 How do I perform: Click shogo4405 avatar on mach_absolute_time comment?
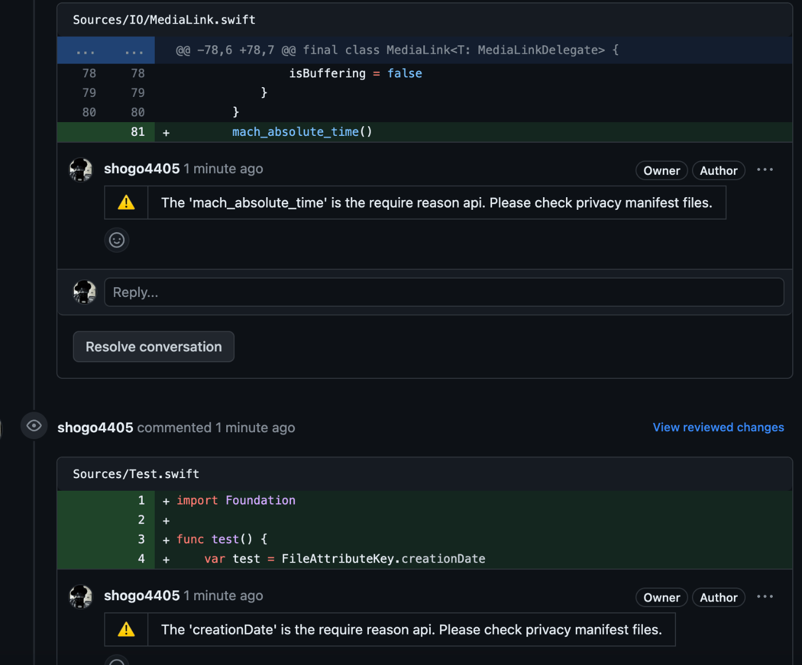(x=81, y=170)
